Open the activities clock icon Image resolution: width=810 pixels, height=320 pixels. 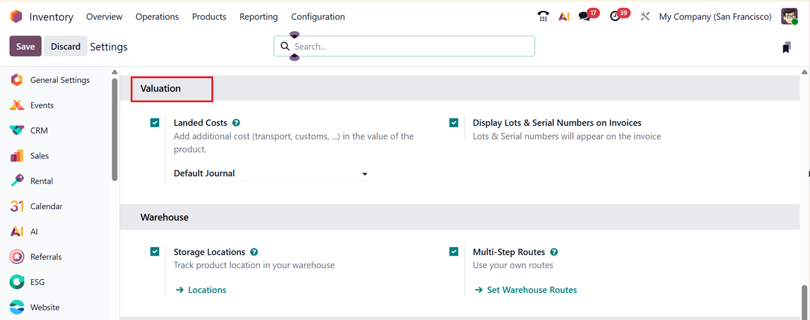tap(615, 17)
